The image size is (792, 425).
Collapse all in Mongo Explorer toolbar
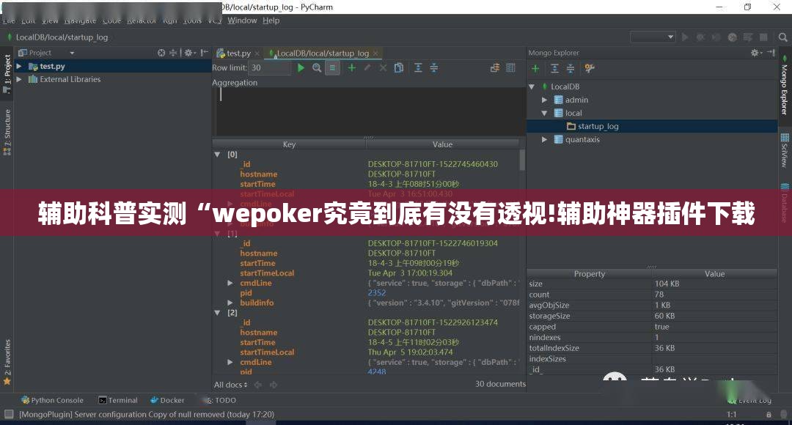tap(571, 69)
